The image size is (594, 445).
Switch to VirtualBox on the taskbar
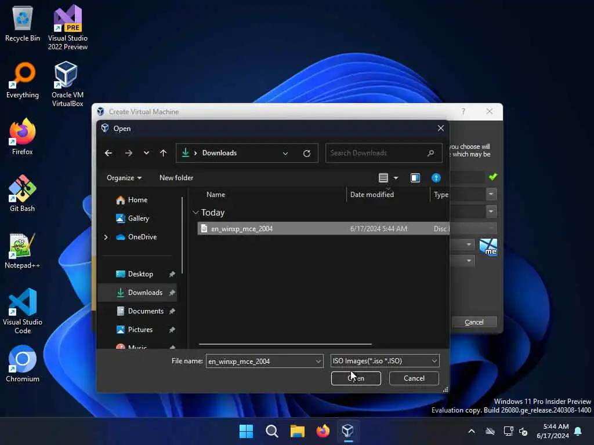coord(348,431)
